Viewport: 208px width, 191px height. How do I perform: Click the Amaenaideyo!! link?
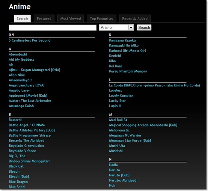tap(20, 80)
